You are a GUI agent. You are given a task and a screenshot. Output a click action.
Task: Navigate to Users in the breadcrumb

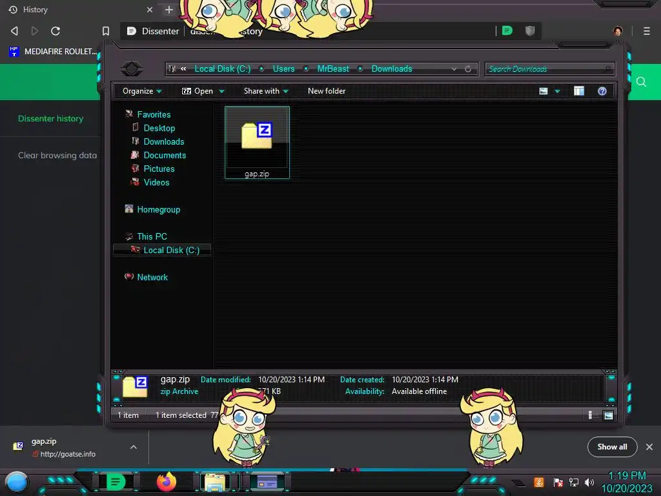point(284,68)
